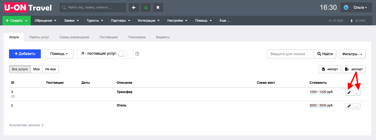Open the Интеграции menu

pyautogui.click(x=149, y=21)
